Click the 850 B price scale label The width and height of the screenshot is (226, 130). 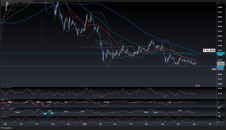click(x=220, y=27)
